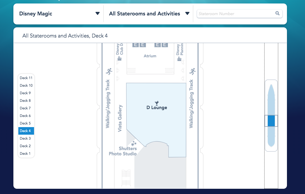
Task: Select Deck 8 in the deck selector
Action: (x=25, y=101)
